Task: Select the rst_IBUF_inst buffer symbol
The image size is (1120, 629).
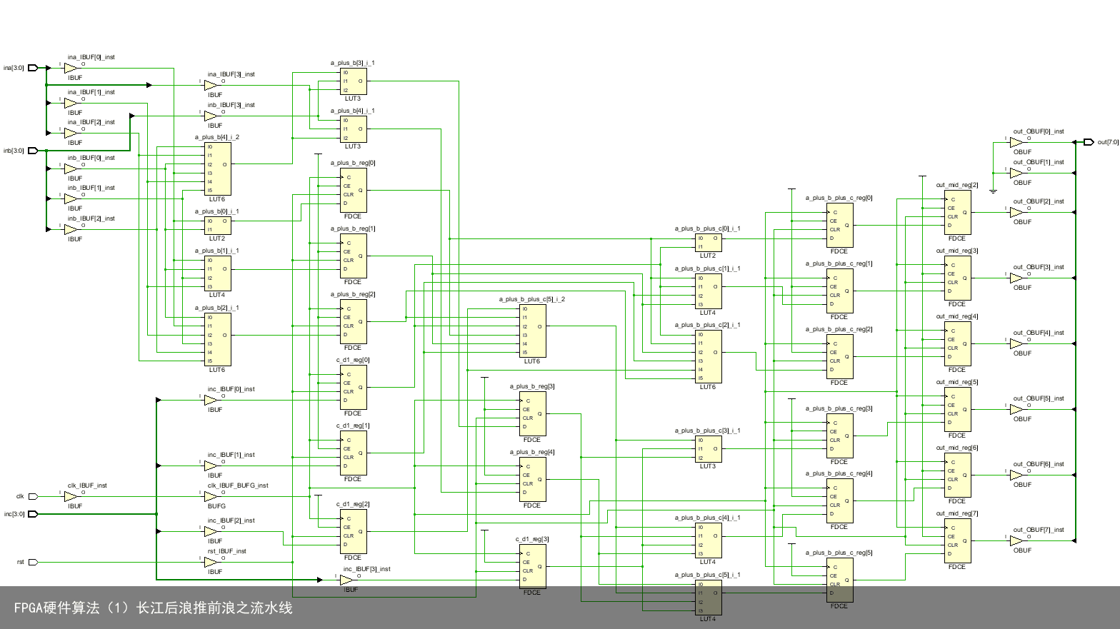Action: pos(211,562)
